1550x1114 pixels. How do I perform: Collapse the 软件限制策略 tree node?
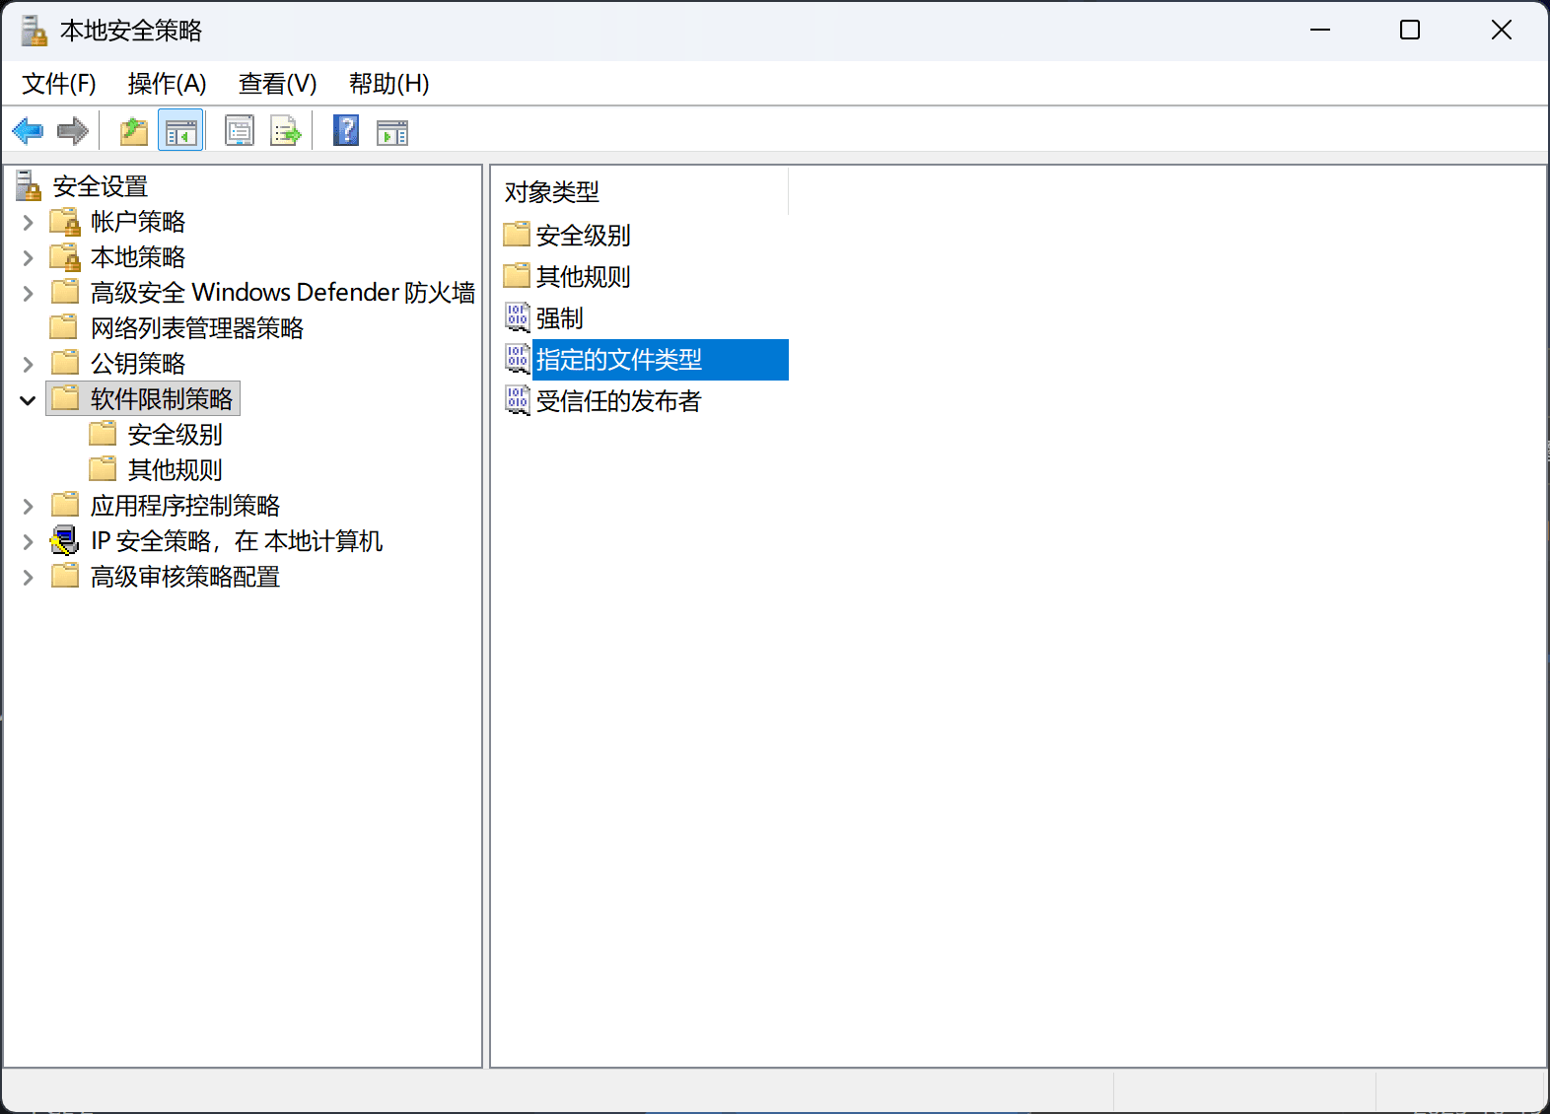tap(28, 400)
